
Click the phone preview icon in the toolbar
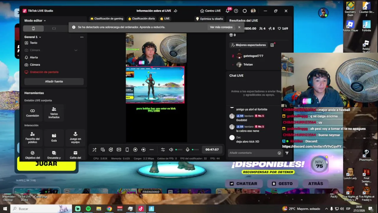(x=127, y=150)
